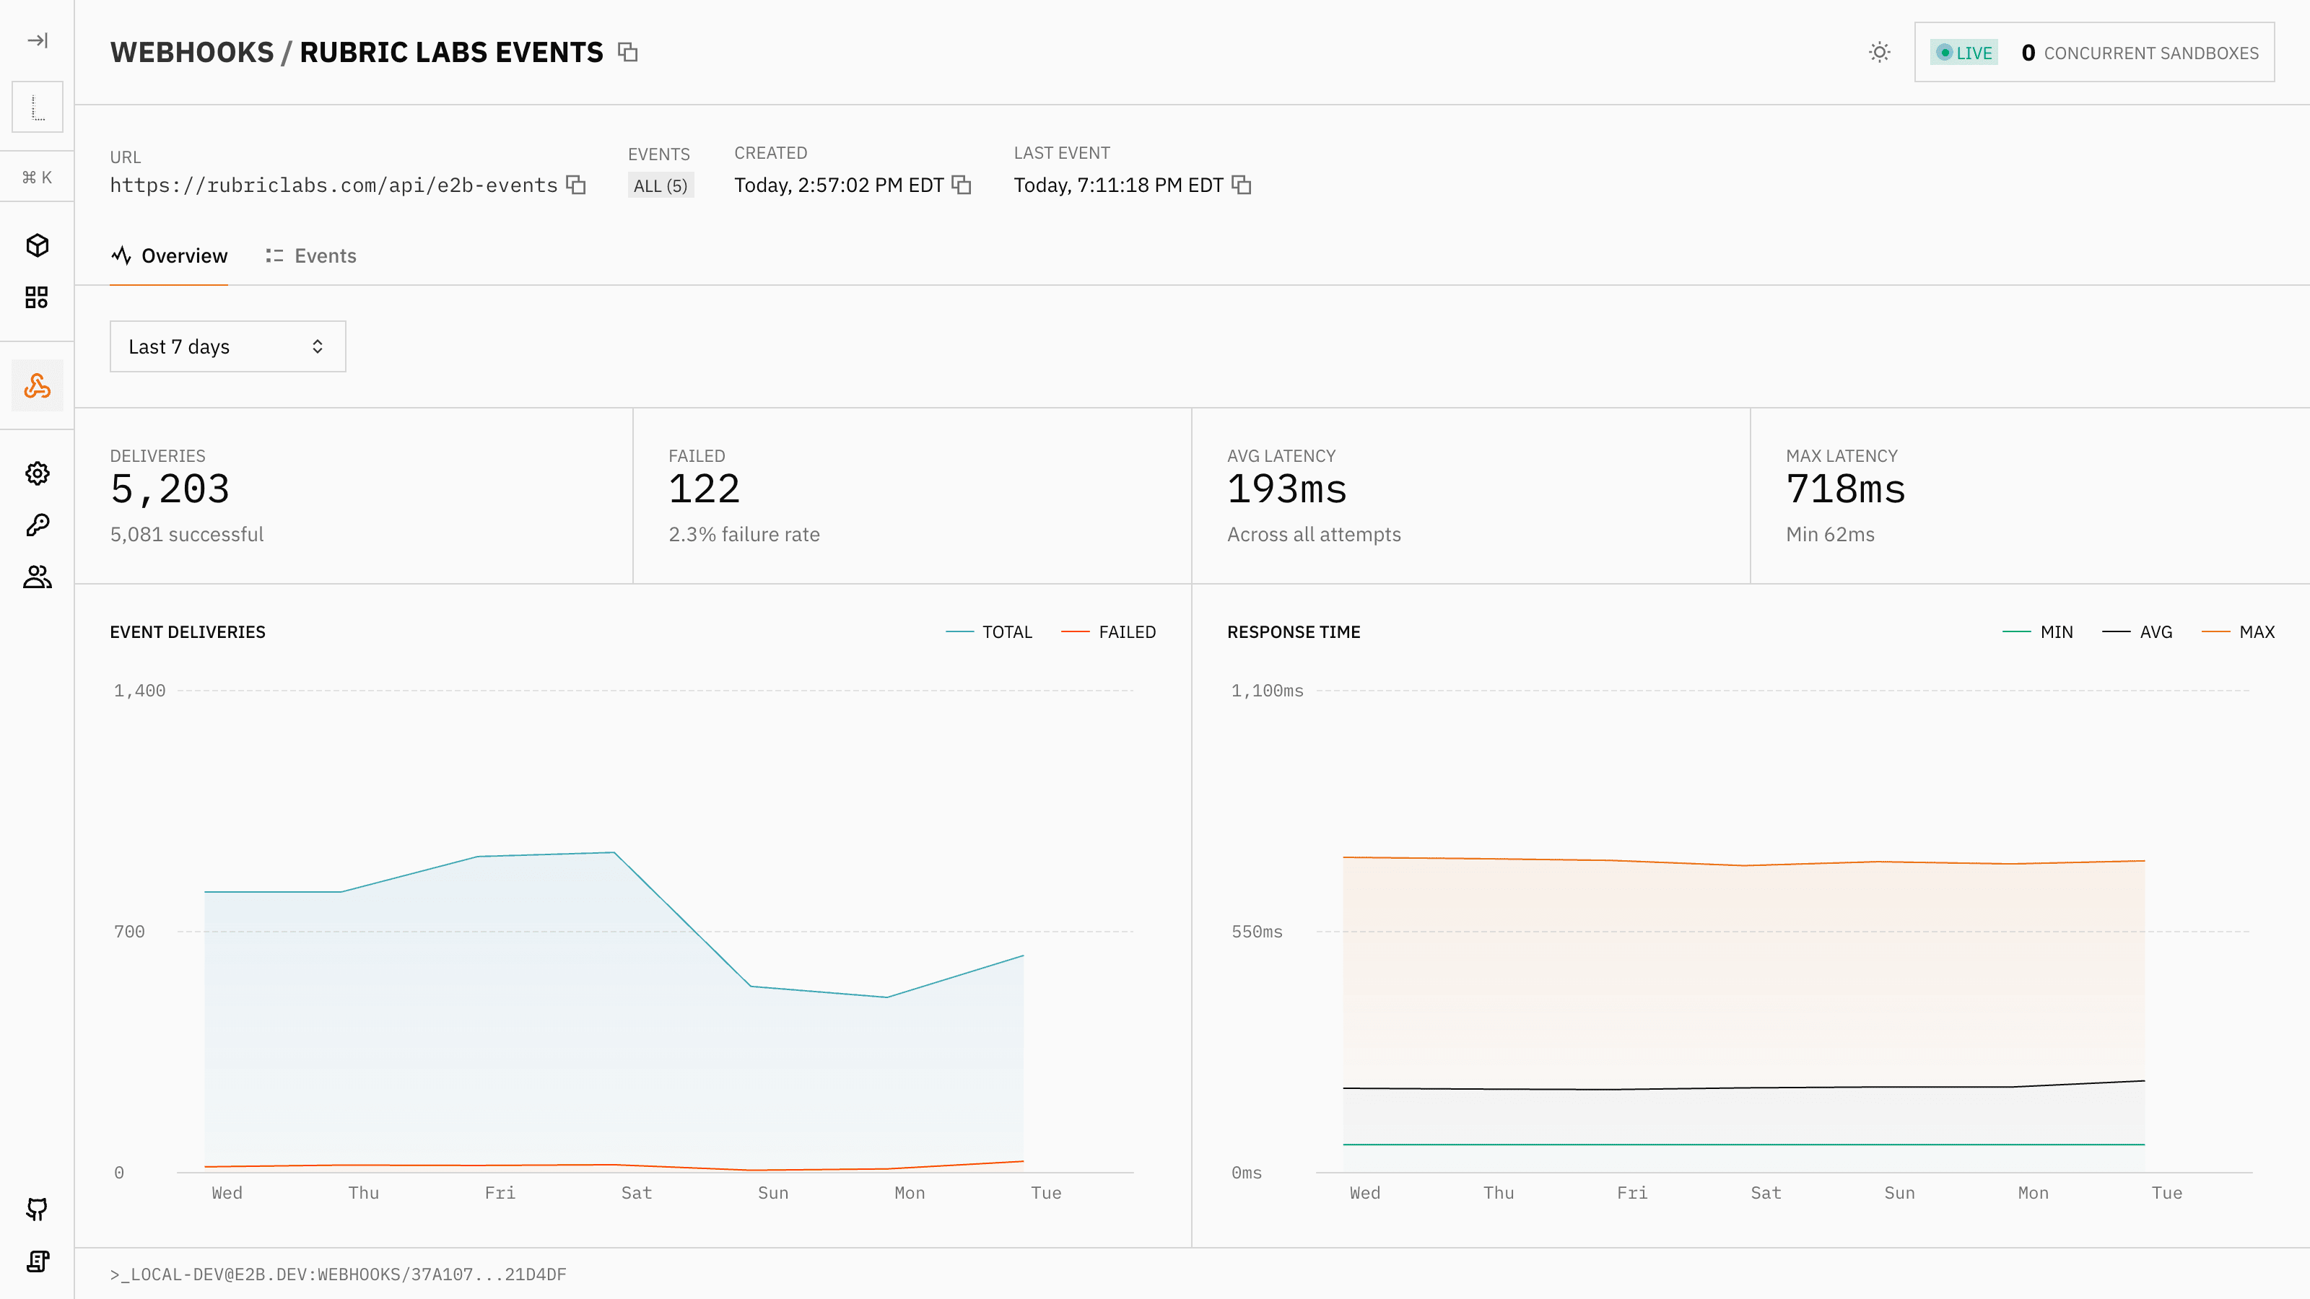Viewport: 2310px width, 1299px height.
Task: Copy webhook name Rubric Labs Events
Action: pyautogui.click(x=628, y=52)
